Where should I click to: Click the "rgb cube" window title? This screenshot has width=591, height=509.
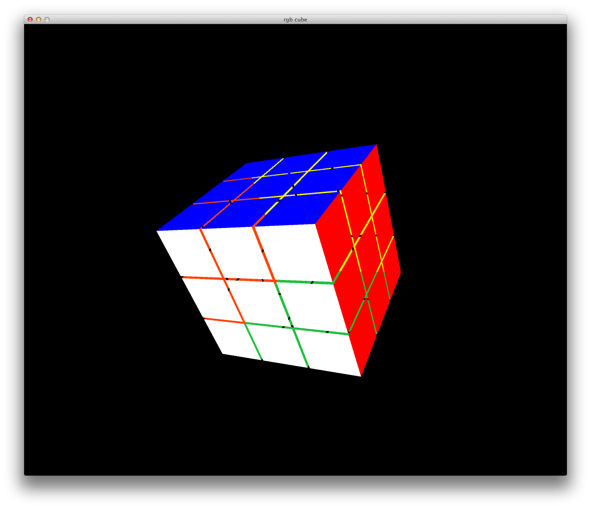pyautogui.click(x=295, y=20)
